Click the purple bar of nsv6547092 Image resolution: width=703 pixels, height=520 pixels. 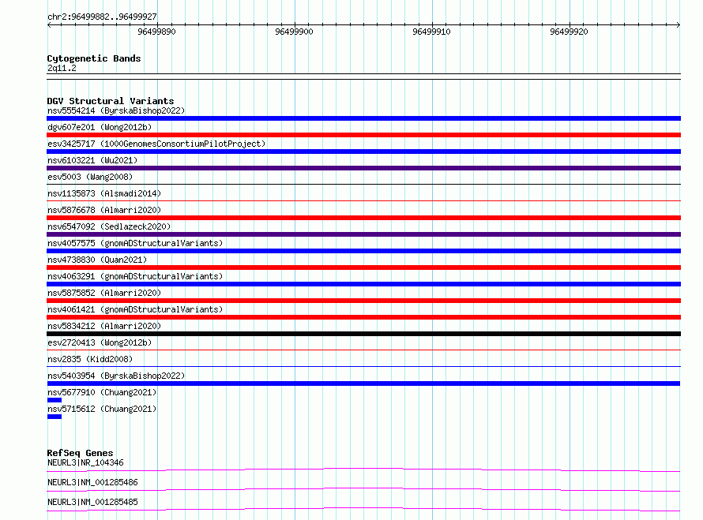[363, 234]
